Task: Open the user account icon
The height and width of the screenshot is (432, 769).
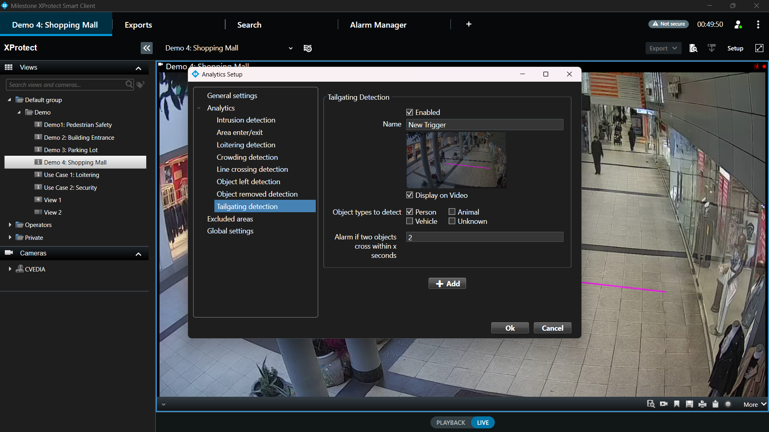Action: (738, 24)
